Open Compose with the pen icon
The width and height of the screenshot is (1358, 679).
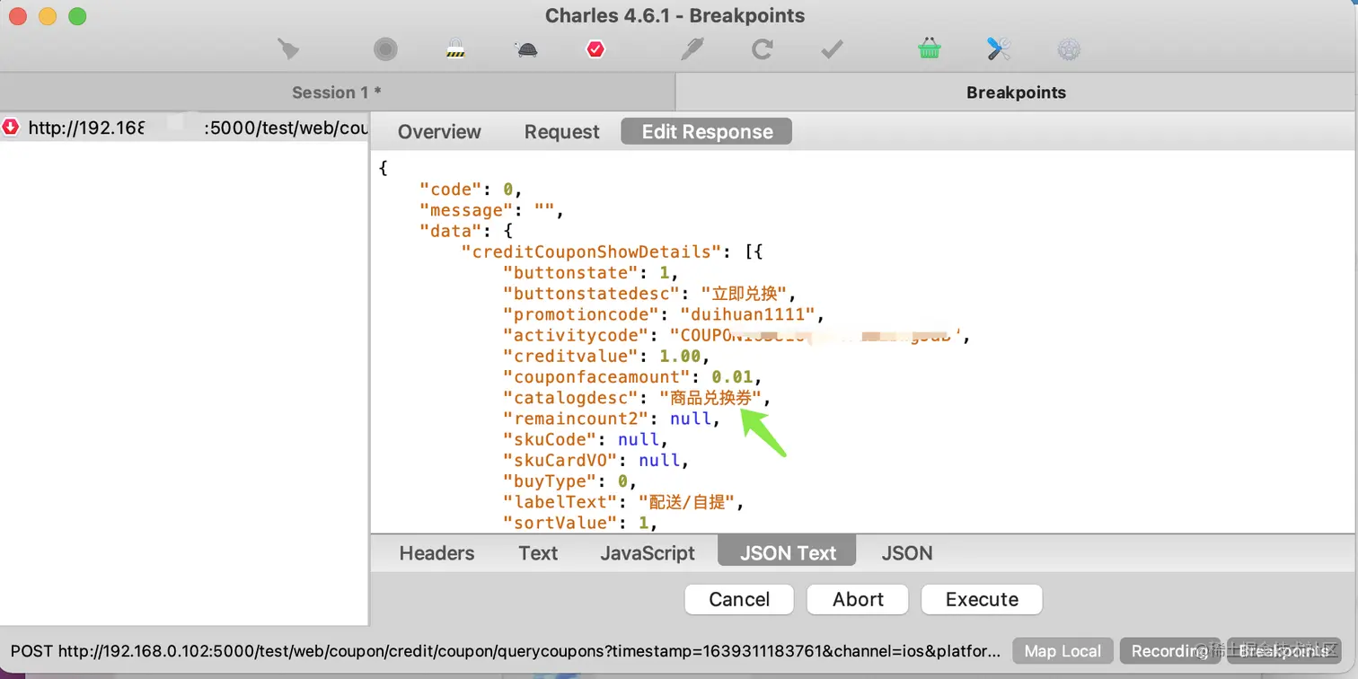pyautogui.click(x=692, y=48)
